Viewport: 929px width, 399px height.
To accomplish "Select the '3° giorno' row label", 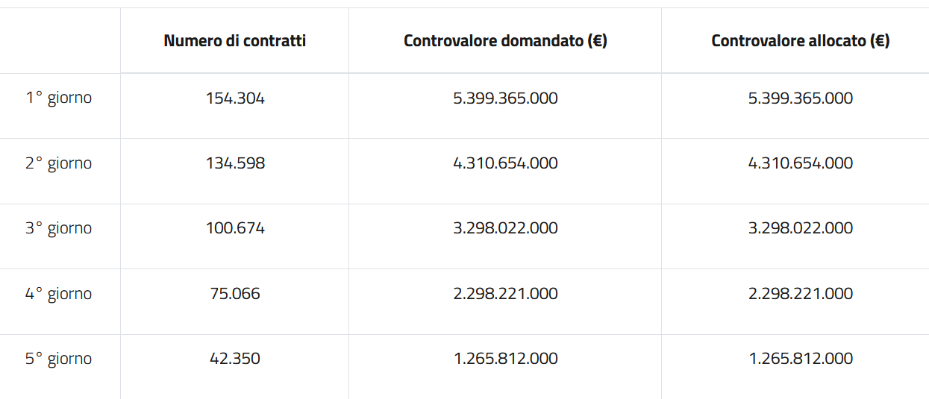I will pos(59,228).
